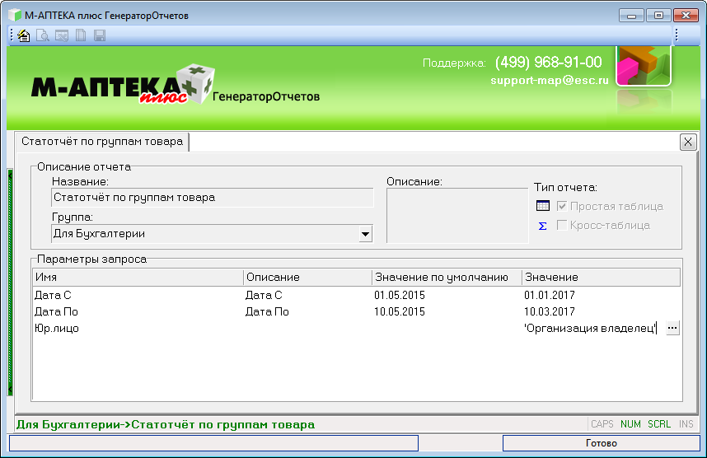The image size is (707, 458).
Task: Click the CAPS status bar indicator
Action: coord(602,424)
